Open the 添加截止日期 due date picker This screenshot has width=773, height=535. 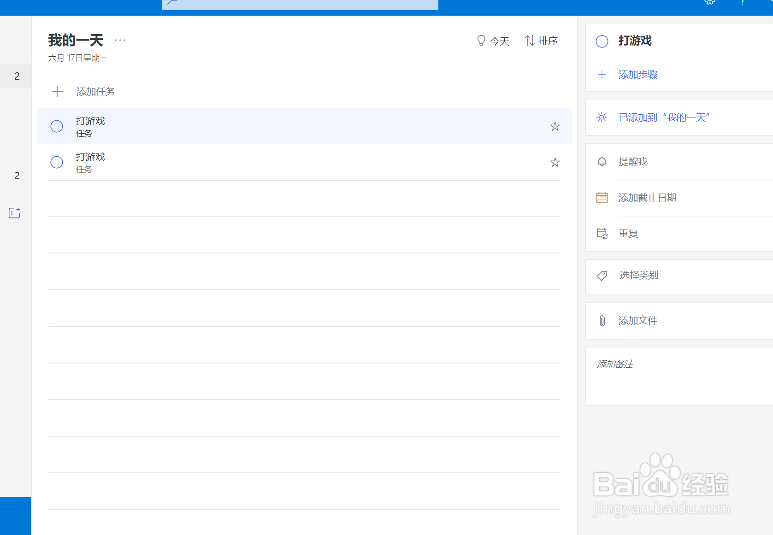coord(647,198)
